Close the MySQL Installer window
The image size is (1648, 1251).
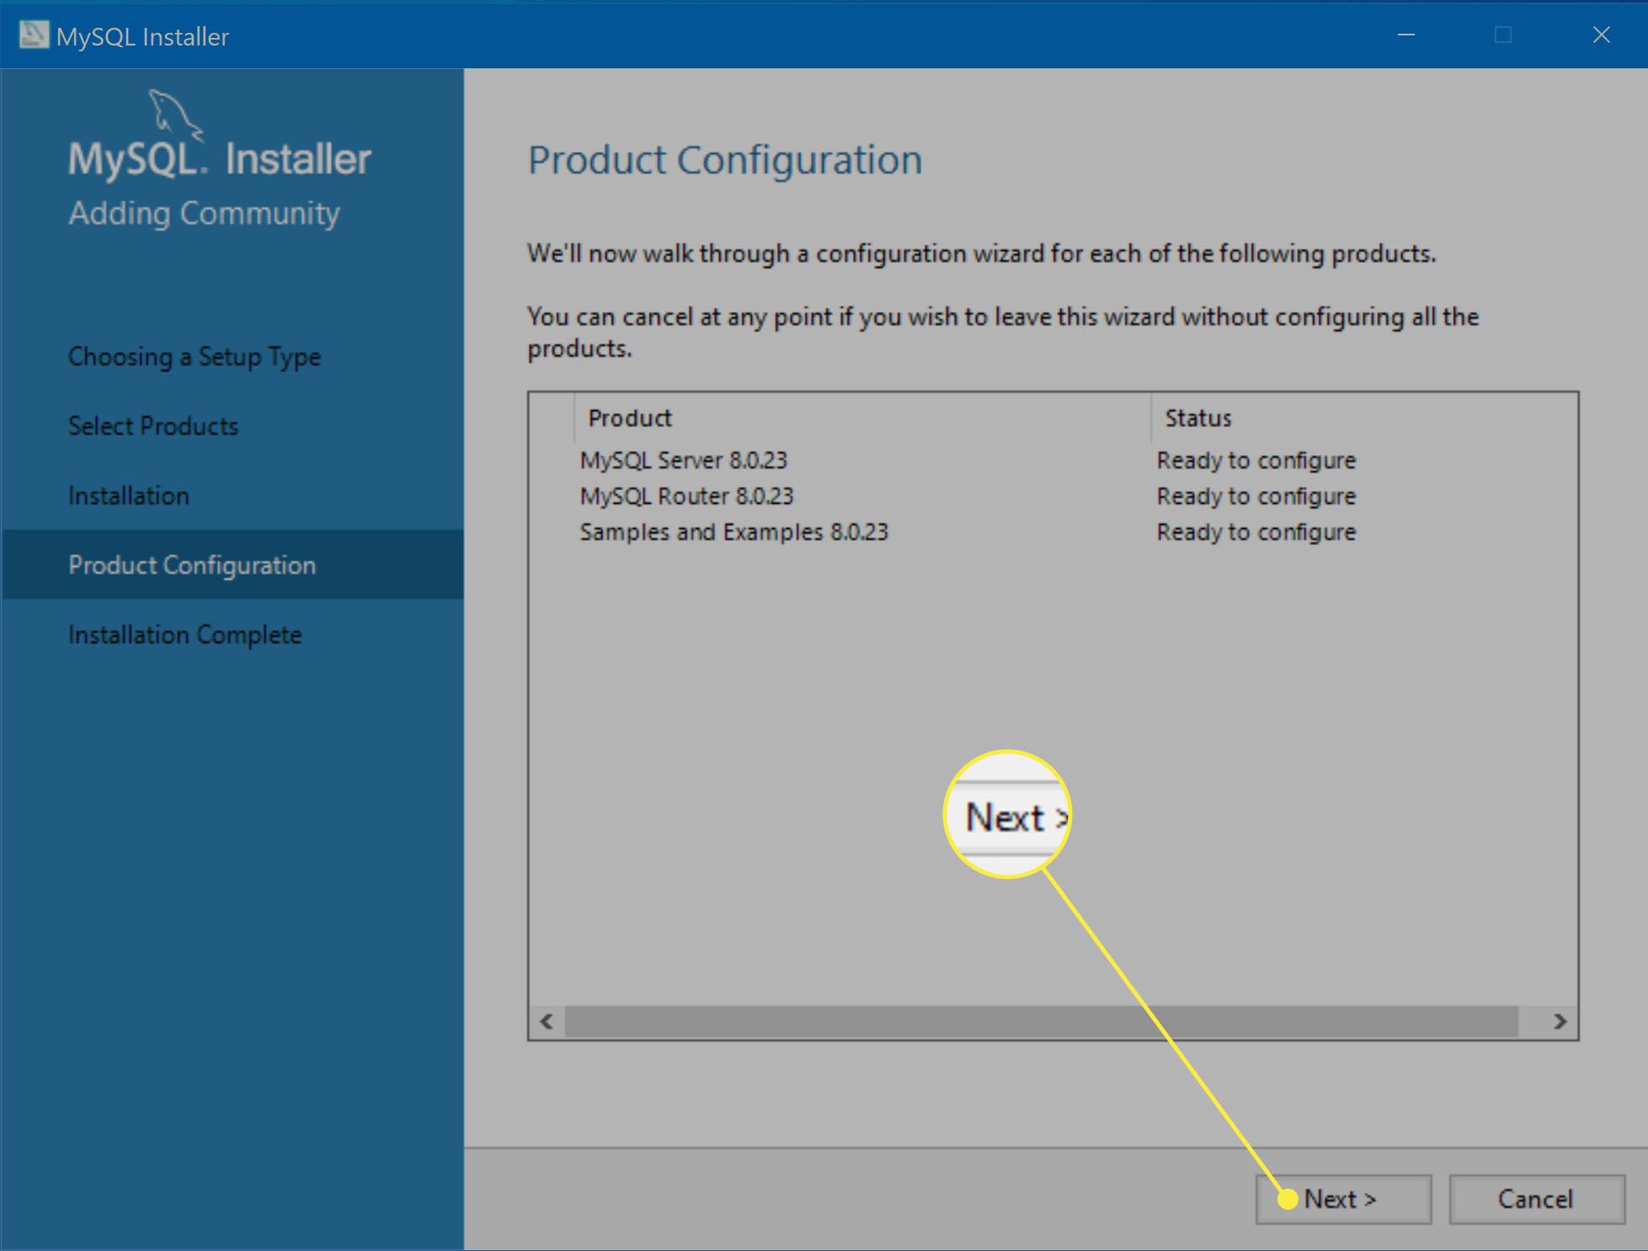[1601, 35]
